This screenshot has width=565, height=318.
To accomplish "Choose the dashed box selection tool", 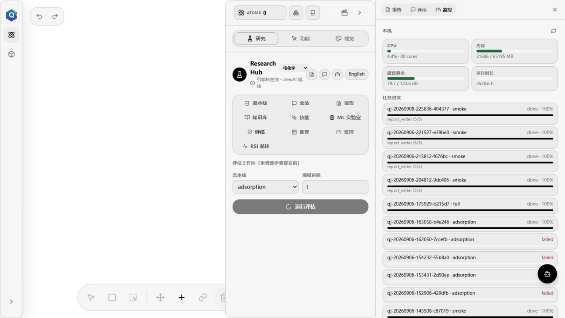I will [x=133, y=298].
